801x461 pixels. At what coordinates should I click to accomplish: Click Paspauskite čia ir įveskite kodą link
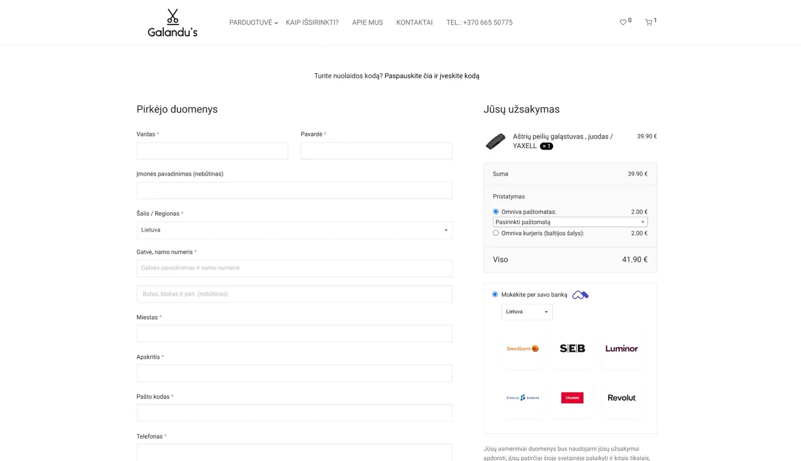(432, 76)
